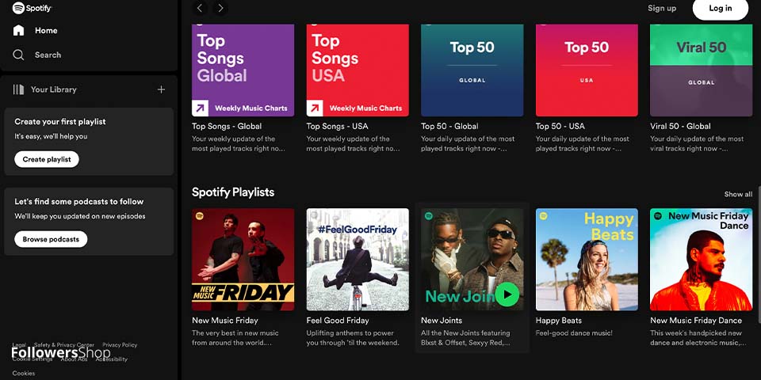Play the New Joints playlist
Viewport: 761px width, 380px height.
[x=507, y=294]
